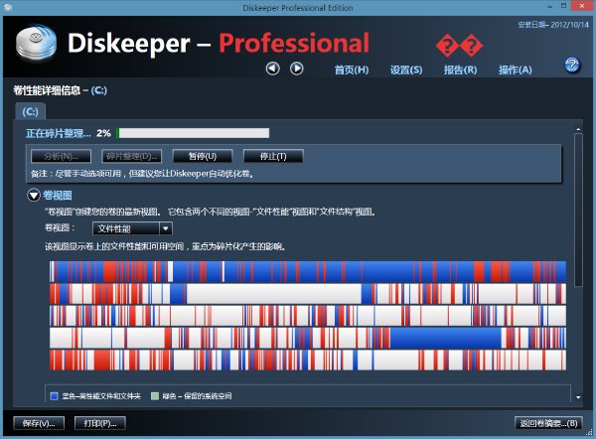
Task: Click the Diskeeper disk logo icon
Action: click(36, 44)
